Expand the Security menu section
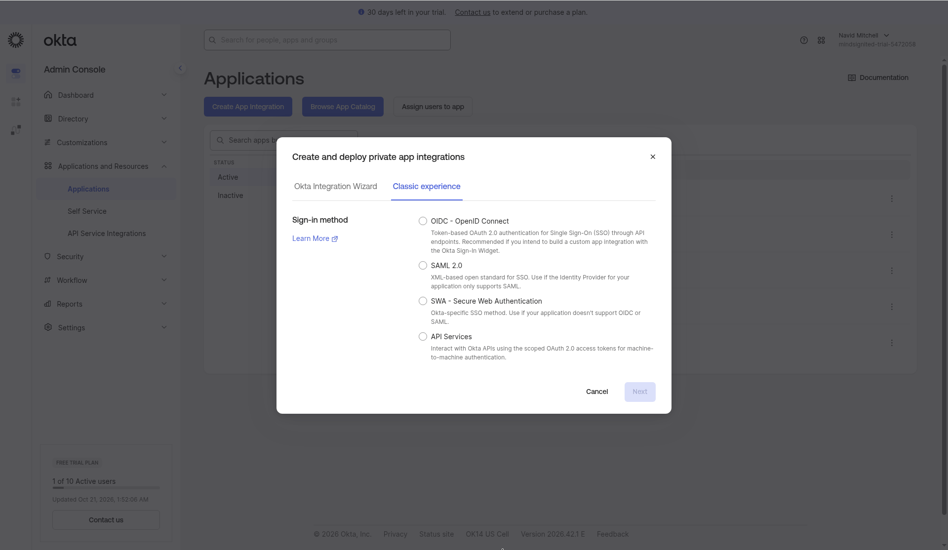Screen dimensions: 948x550 point(106,256)
